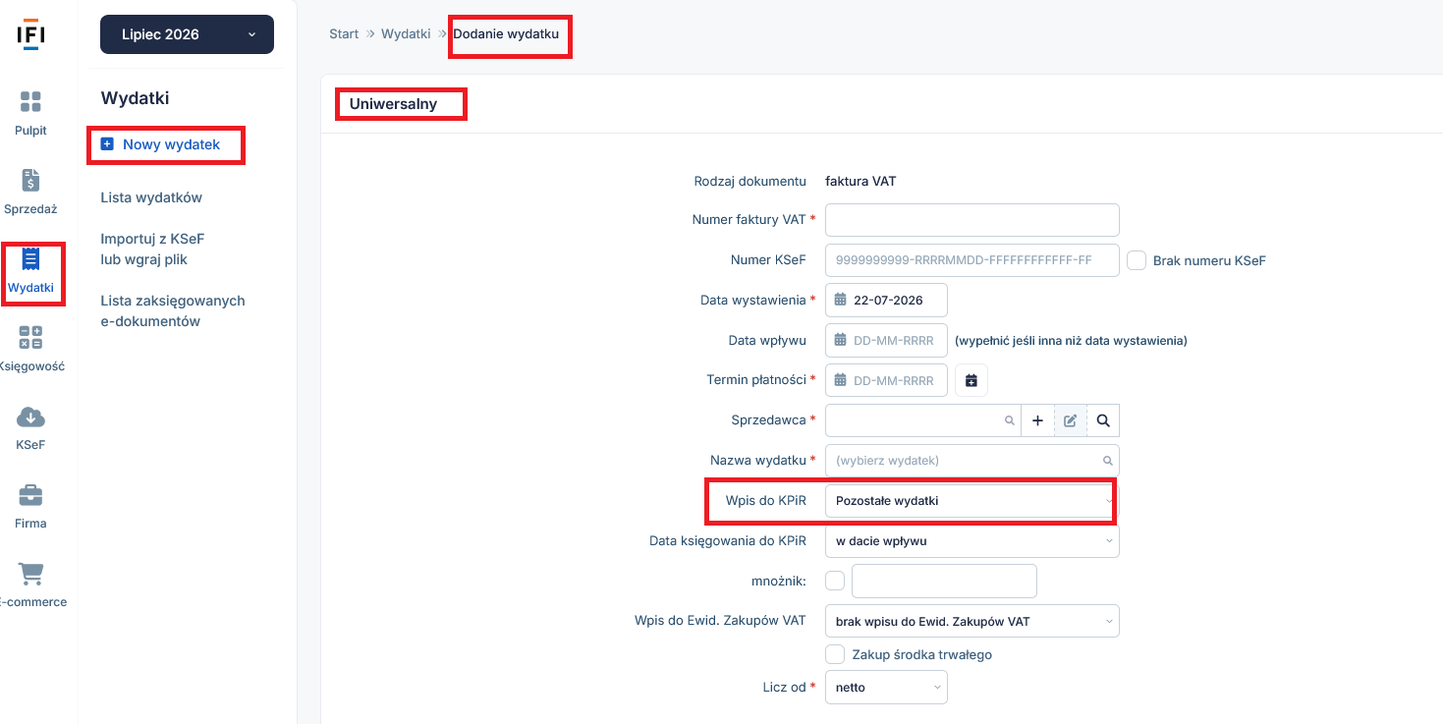
Task: Click the Wydatki panel heading
Action: (x=136, y=98)
